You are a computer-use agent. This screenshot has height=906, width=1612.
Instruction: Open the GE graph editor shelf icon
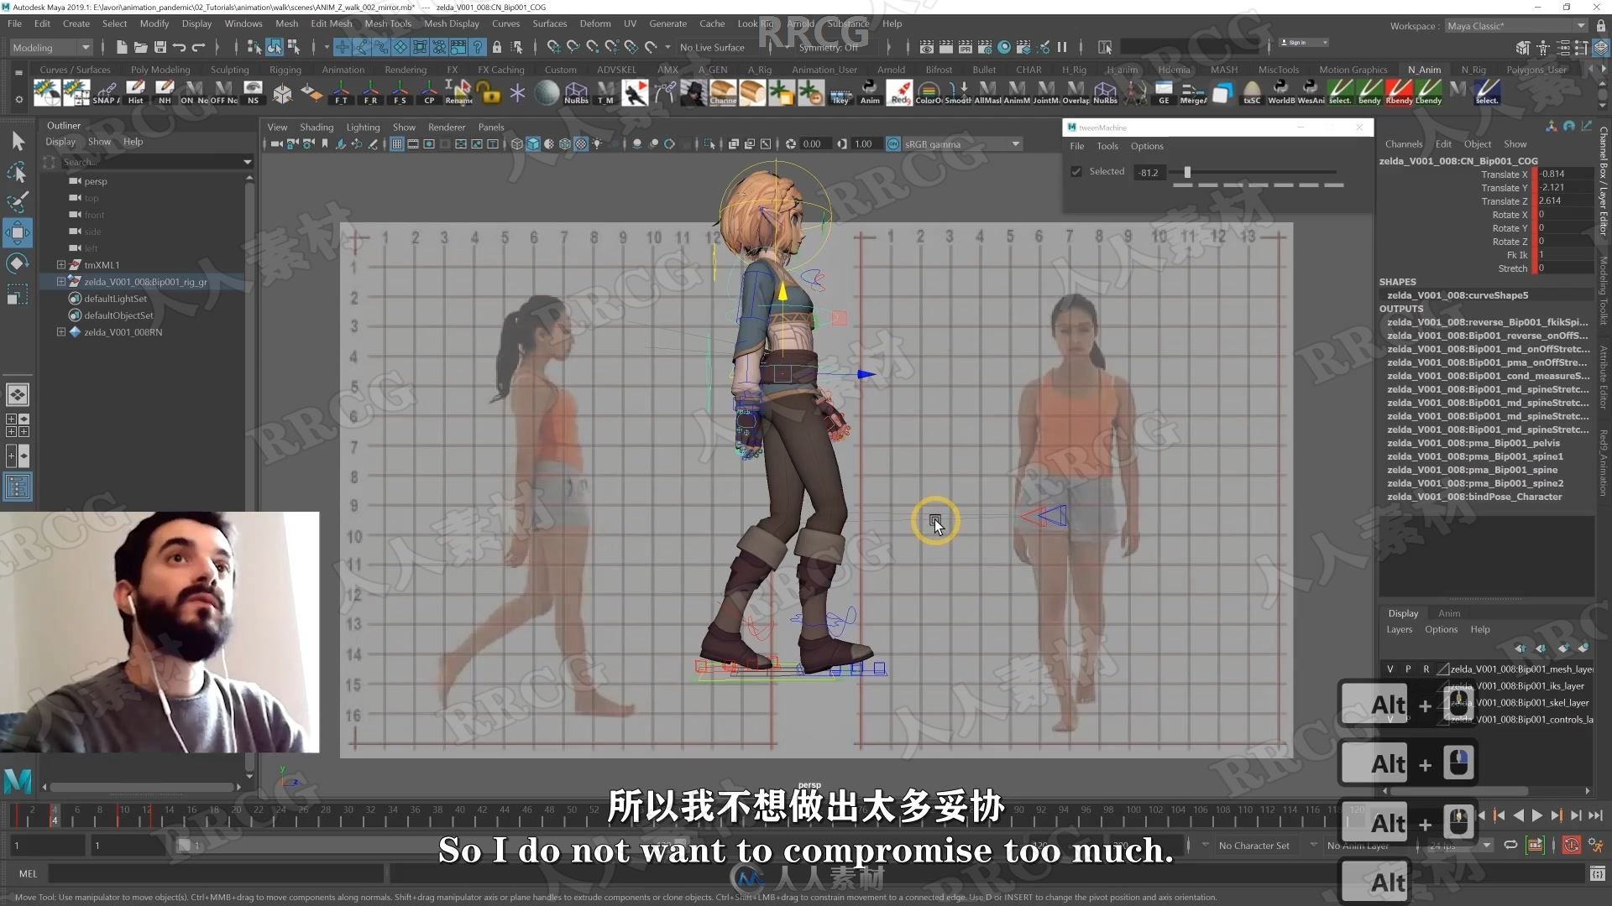(1164, 92)
